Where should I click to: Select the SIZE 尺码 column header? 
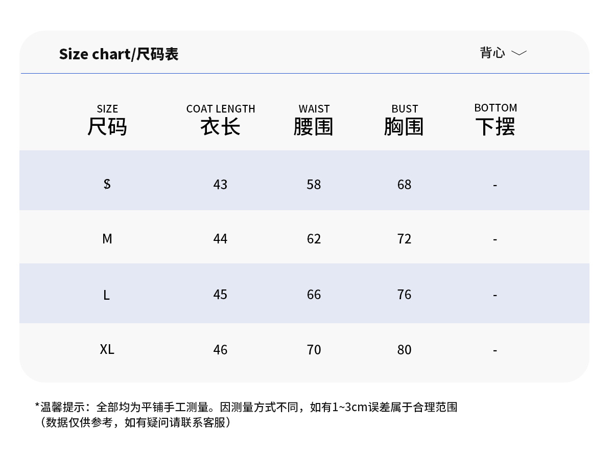tap(107, 120)
